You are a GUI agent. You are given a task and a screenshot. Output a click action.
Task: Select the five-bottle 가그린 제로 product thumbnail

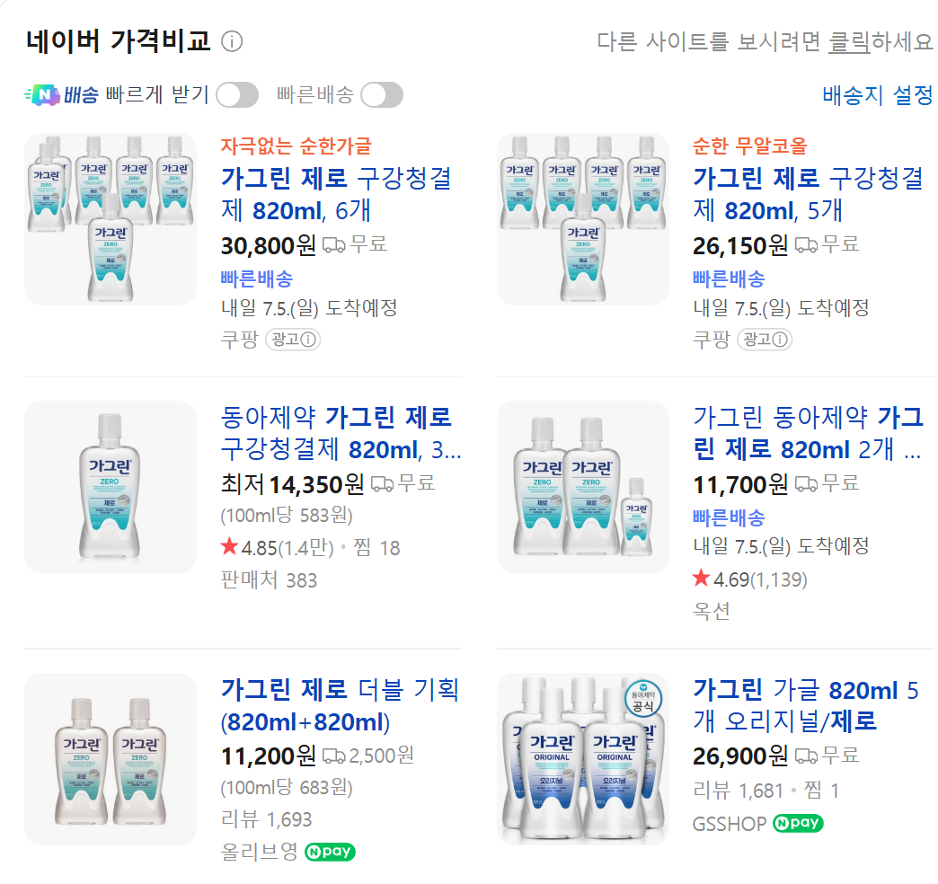tap(583, 219)
